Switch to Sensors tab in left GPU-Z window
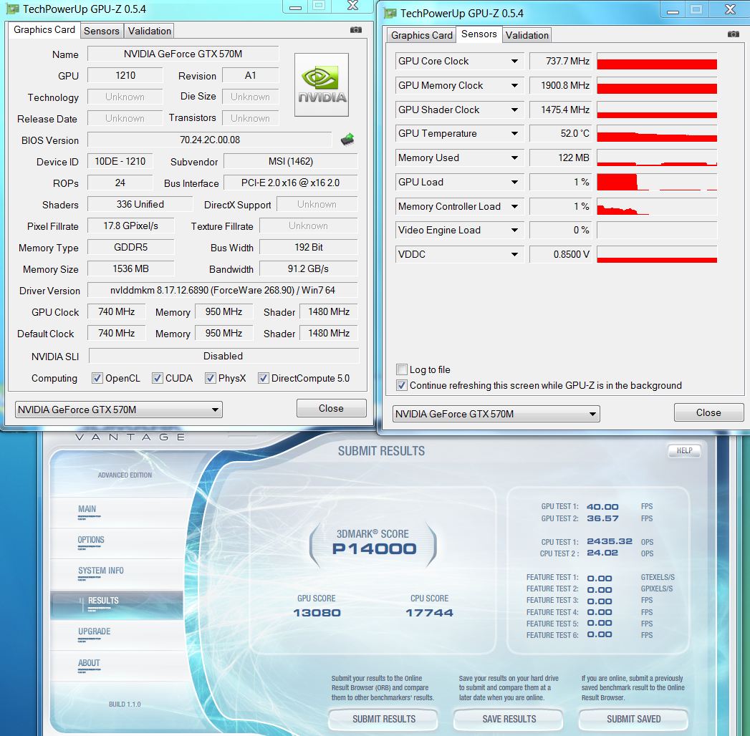The height and width of the screenshot is (736, 750). [x=102, y=31]
